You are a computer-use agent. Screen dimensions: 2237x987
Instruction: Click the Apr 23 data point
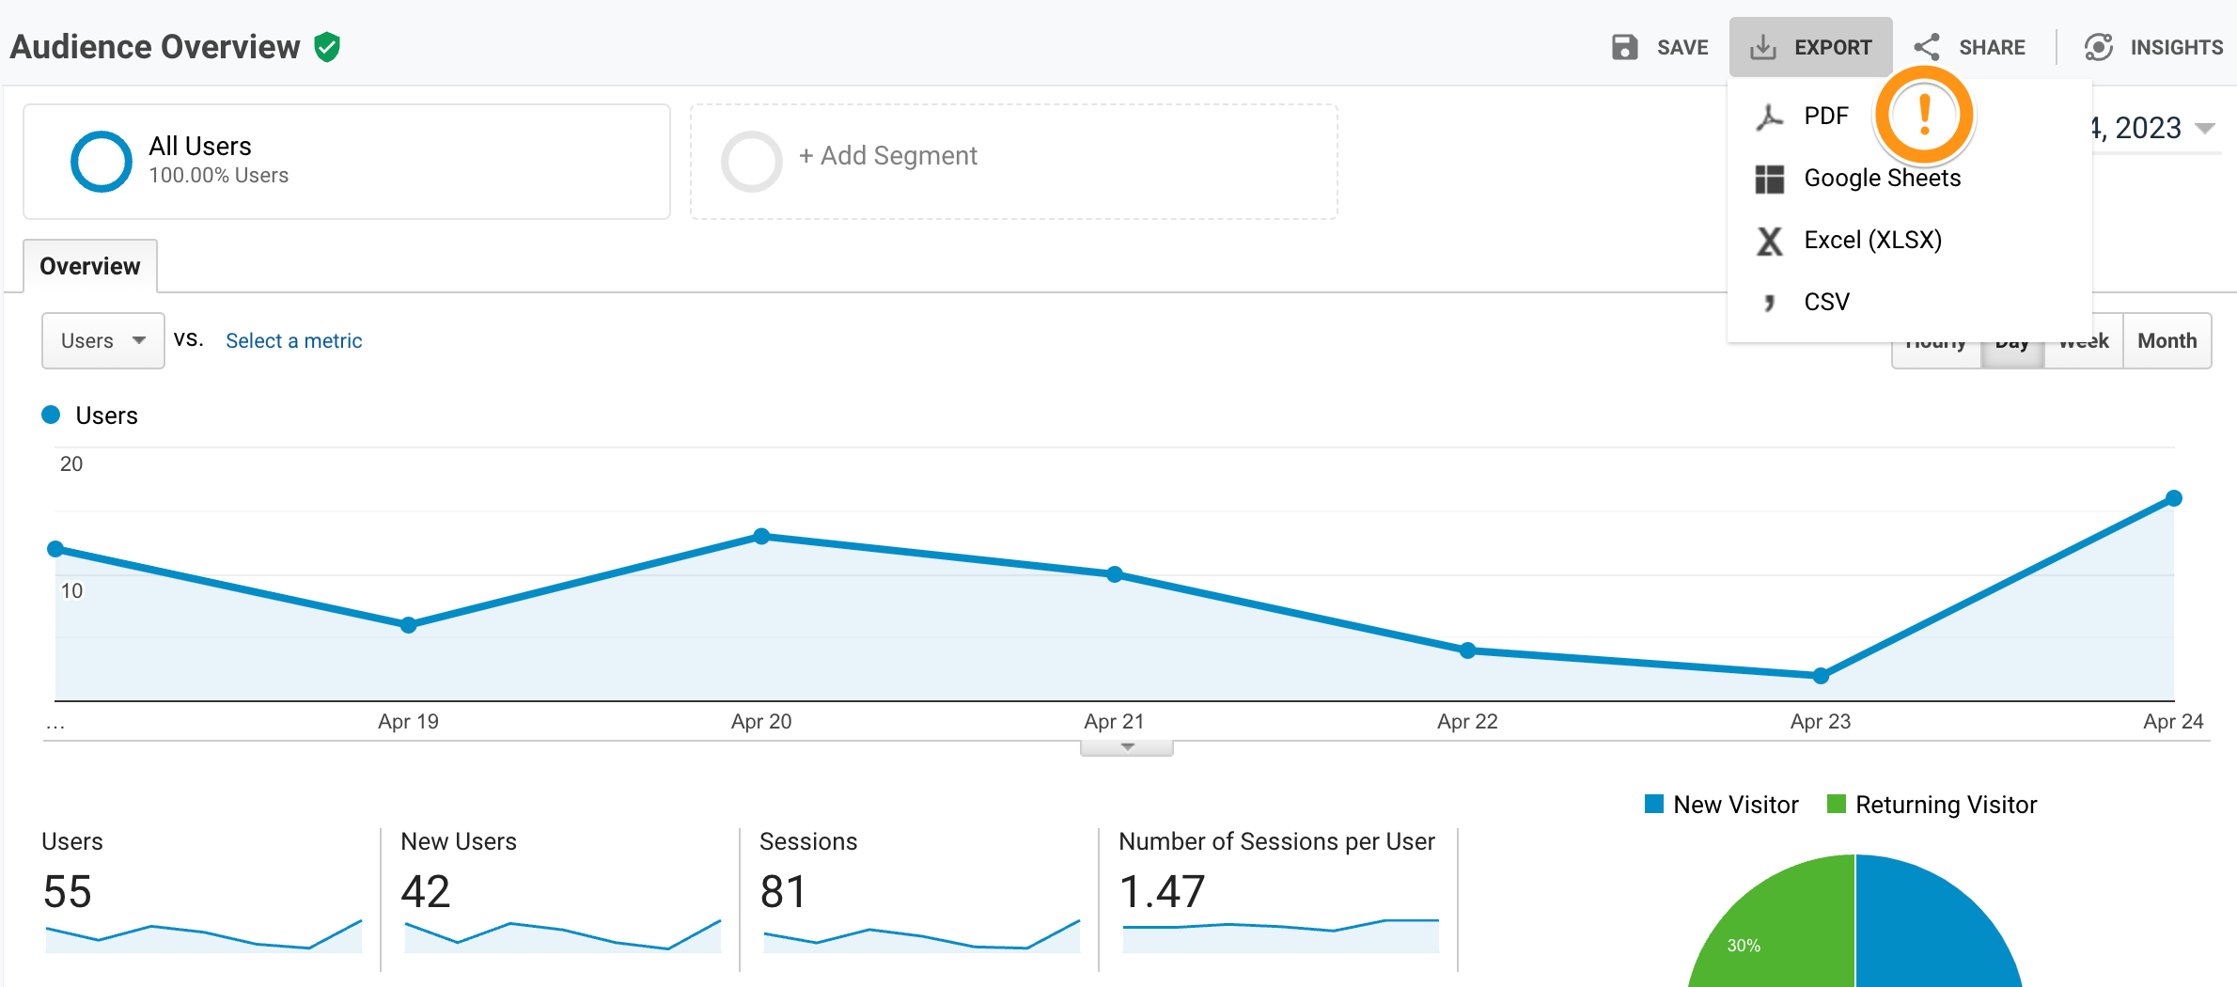click(1821, 676)
